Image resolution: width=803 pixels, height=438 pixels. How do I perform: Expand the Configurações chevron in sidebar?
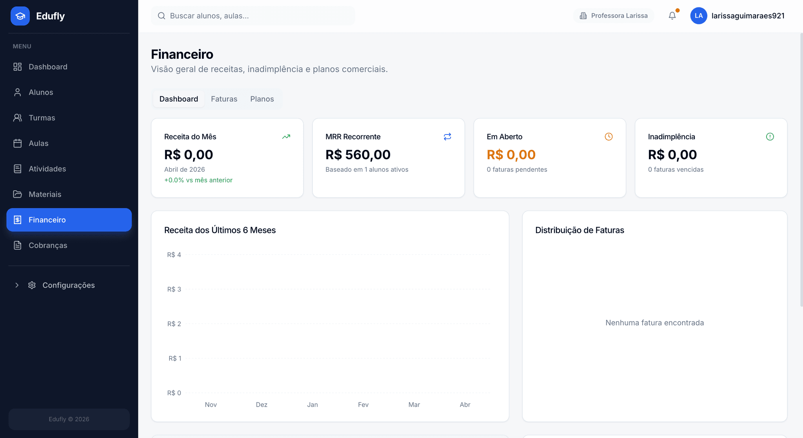(17, 285)
